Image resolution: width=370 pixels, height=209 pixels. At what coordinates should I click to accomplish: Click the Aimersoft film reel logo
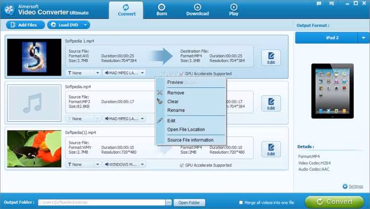pyautogui.click(x=9, y=9)
